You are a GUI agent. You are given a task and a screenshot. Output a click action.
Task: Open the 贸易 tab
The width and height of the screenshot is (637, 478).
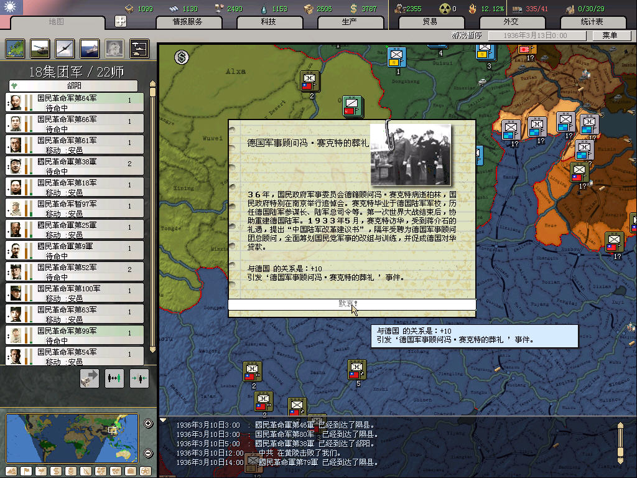[430, 22]
